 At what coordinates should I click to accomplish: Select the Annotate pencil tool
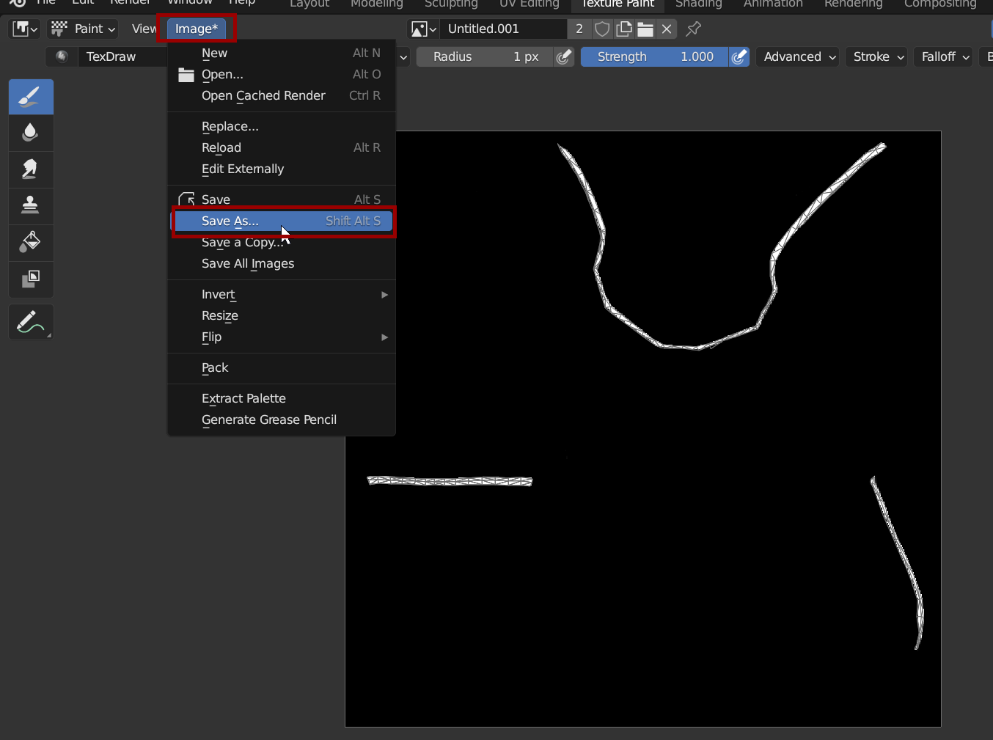point(31,322)
